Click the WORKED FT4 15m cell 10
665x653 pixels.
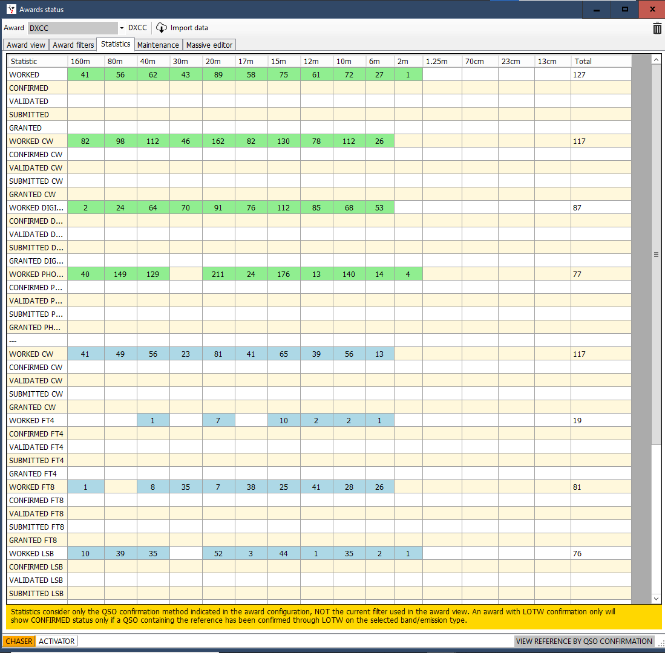pos(284,420)
